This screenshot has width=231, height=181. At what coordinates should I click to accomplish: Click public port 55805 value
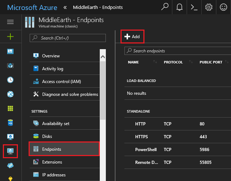tap(206, 162)
